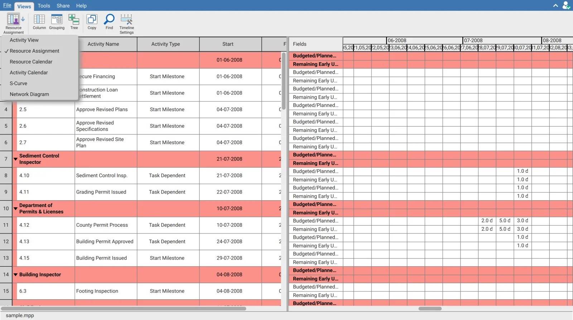Collapse the Department of Permits & Licenses group
573x320 pixels.
(15, 208)
